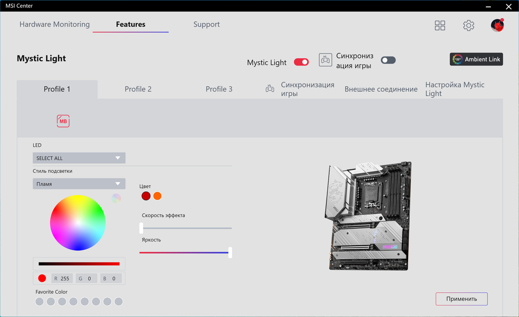Expand the SELECT ALL LED dropdown
Image resolution: width=519 pixels, height=317 pixels.
pos(79,158)
